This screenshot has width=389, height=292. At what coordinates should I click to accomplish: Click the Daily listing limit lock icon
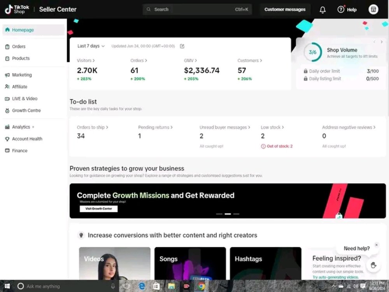click(x=306, y=79)
